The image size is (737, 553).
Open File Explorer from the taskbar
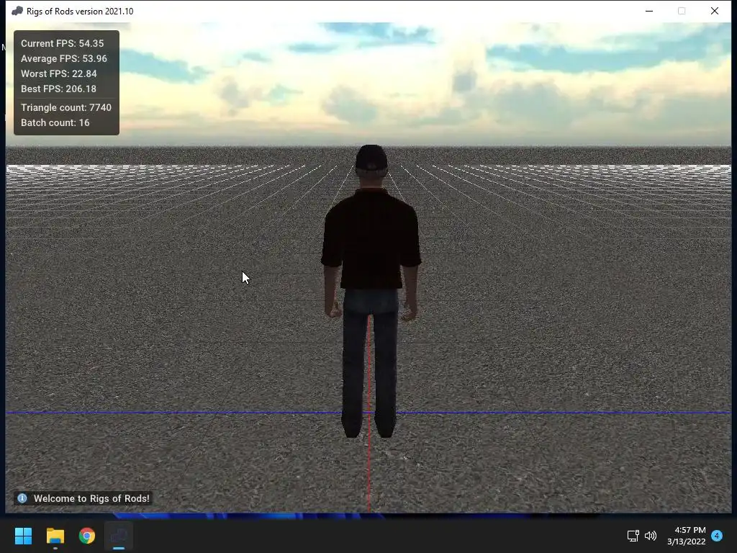coord(55,536)
